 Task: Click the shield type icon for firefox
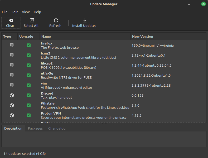coord(12,45)
